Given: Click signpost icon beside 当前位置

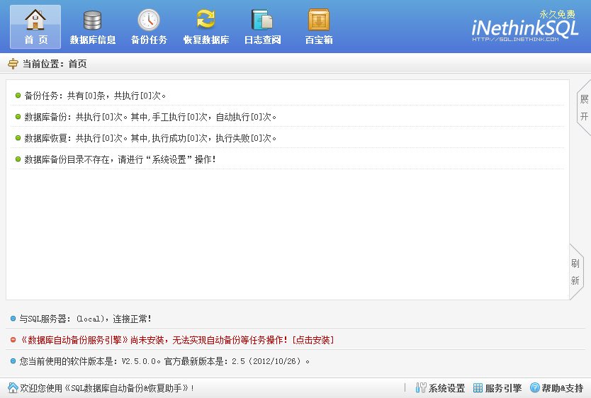Looking at the screenshot, I should click(x=13, y=64).
